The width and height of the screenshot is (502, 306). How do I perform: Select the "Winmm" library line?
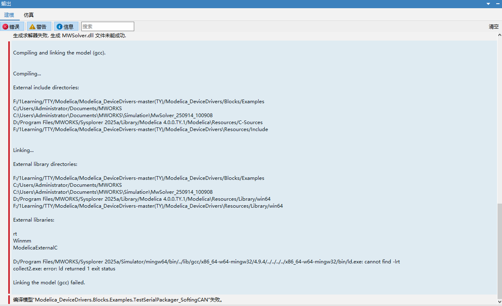pyautogui.click(x=22, y=241)
